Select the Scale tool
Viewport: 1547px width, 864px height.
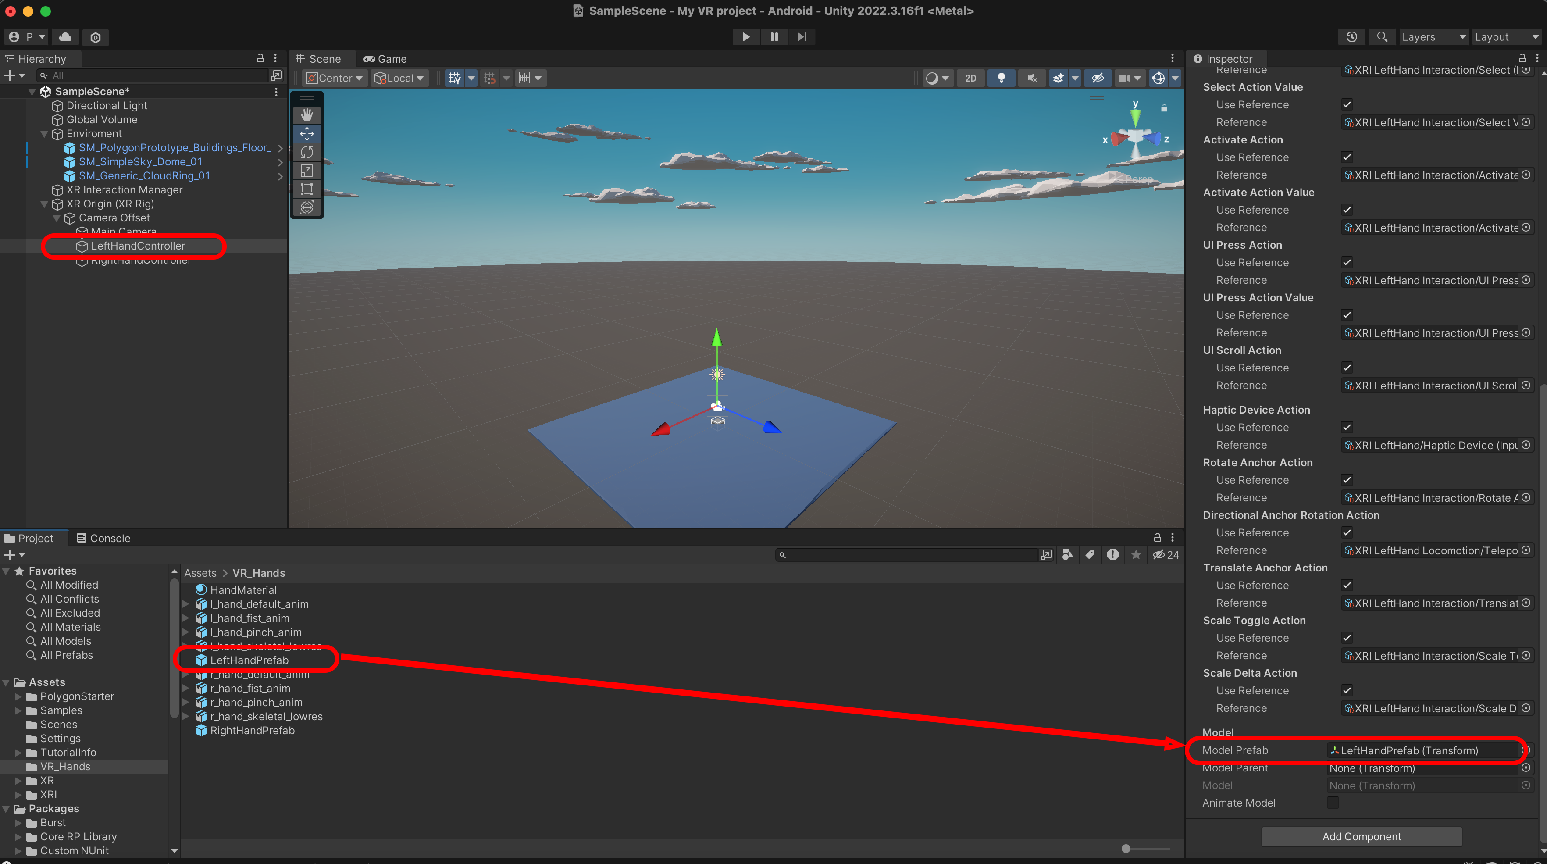(306, 171)
